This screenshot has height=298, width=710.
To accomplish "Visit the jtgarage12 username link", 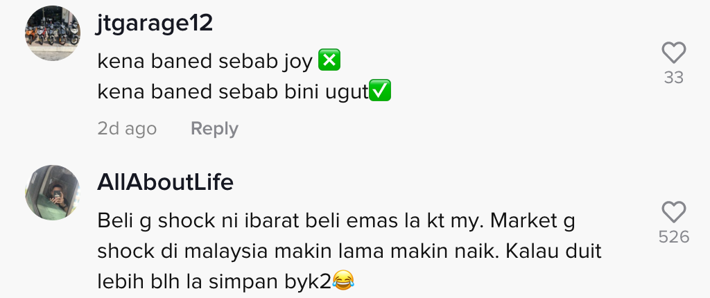I will [155, 23].
